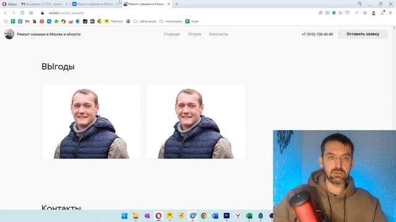This screenshot has width=396, height=222.
Task: Go back to previous page
Action: [x=6, y=13]
